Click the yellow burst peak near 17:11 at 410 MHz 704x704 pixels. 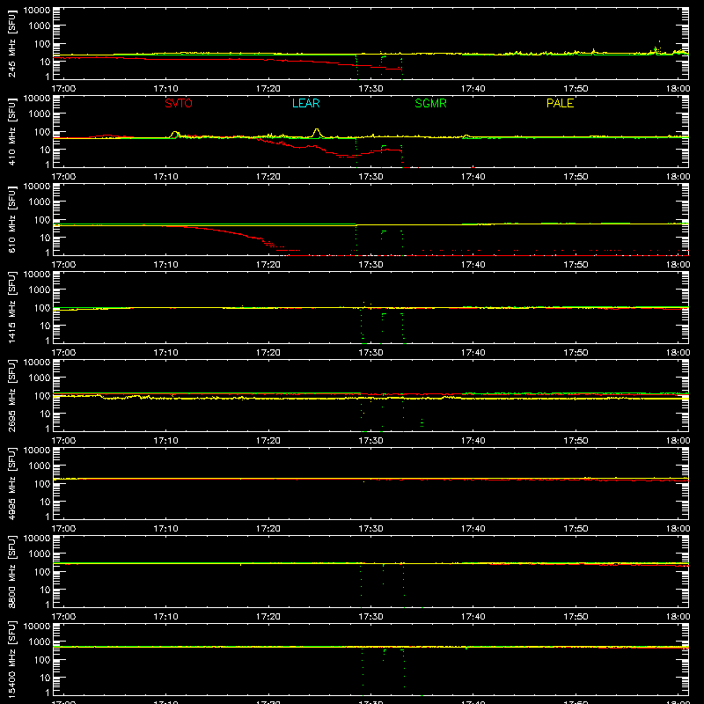174,133
